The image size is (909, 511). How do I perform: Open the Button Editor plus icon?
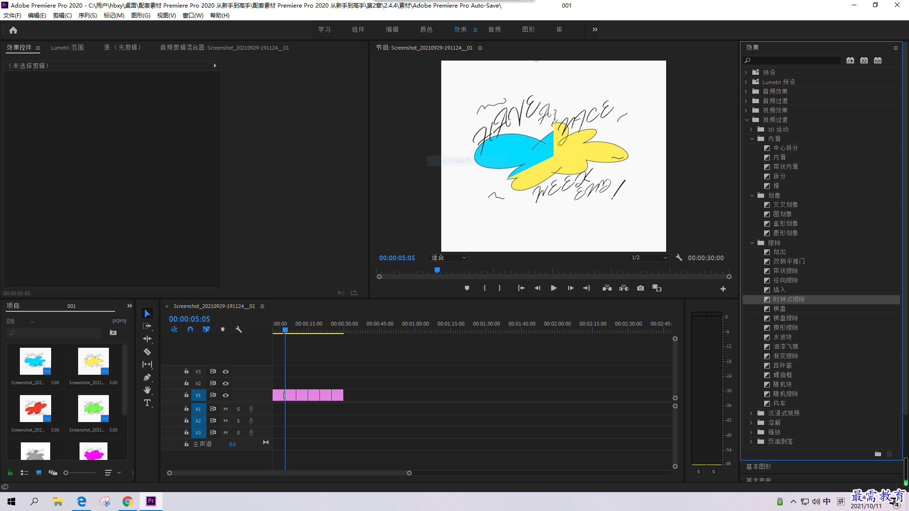tap(723, 289)
